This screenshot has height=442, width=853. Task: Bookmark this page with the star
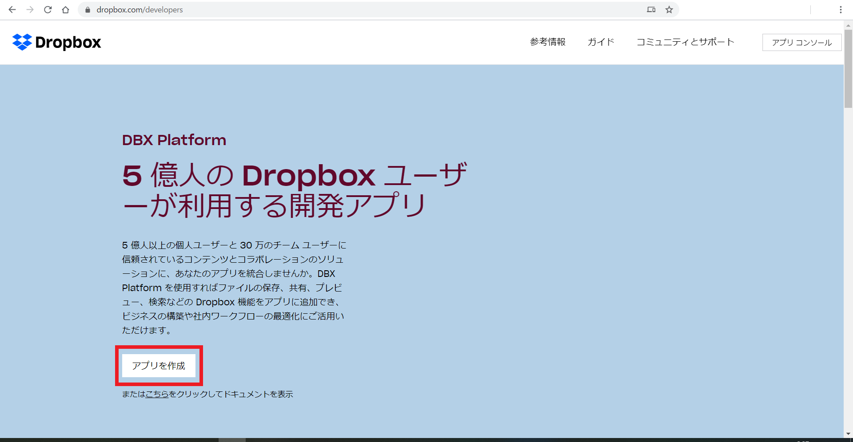coord(669,9)
